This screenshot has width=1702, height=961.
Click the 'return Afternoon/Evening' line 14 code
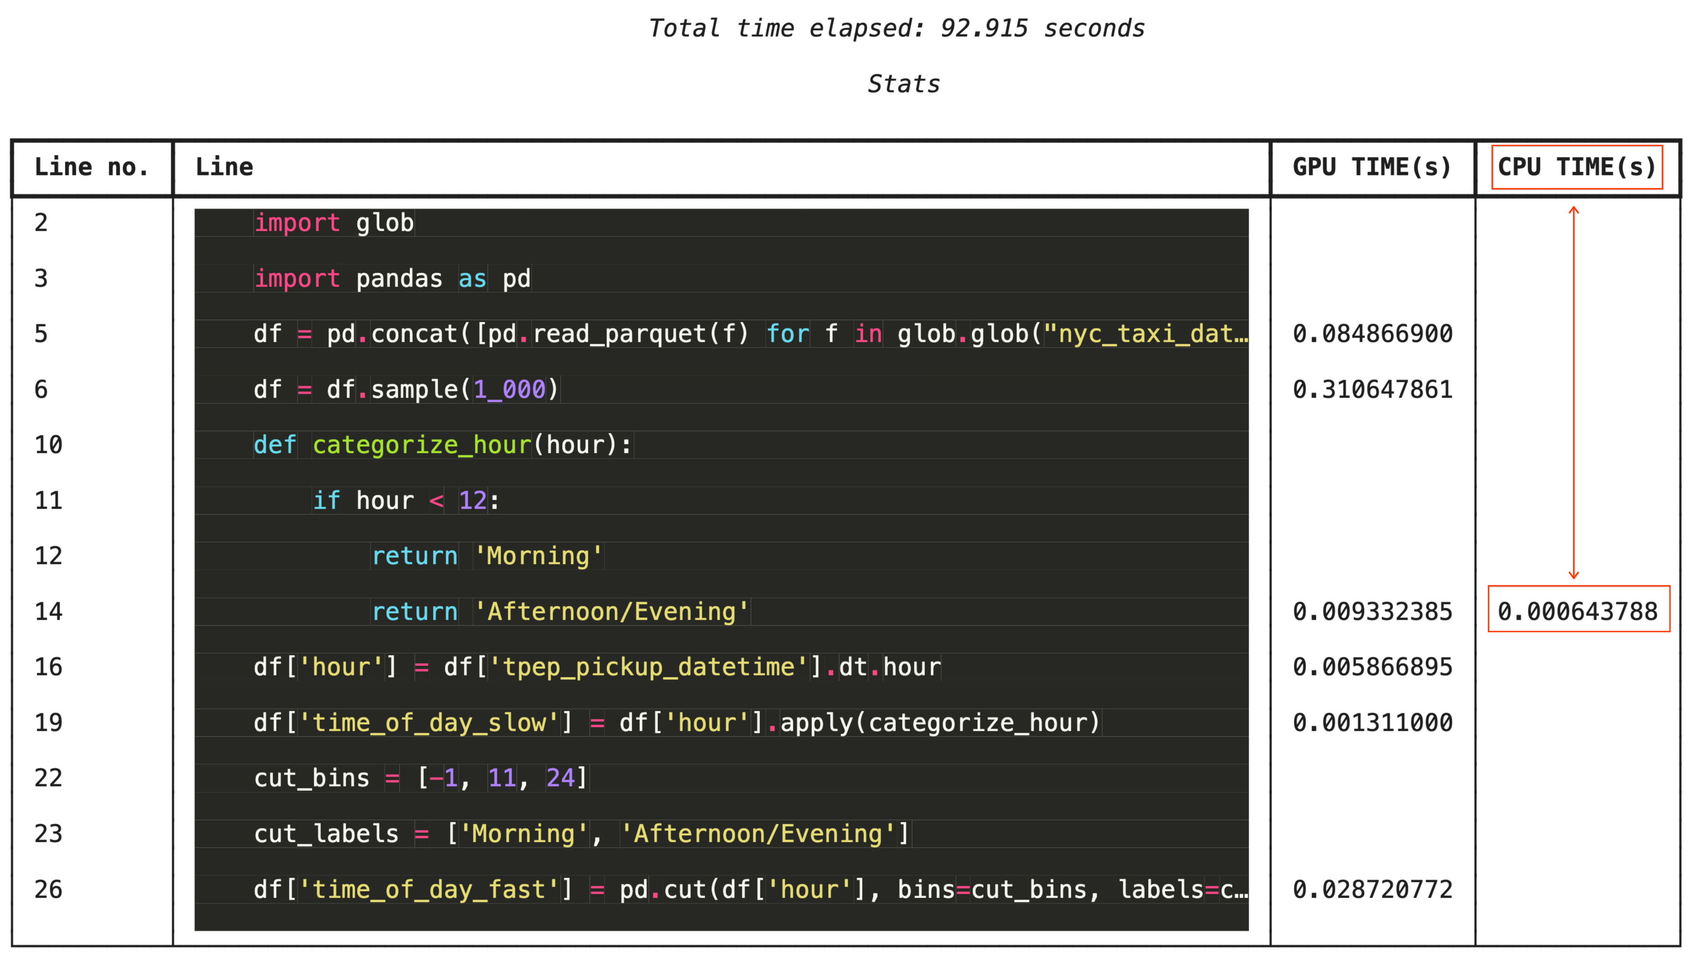point(559,611)
